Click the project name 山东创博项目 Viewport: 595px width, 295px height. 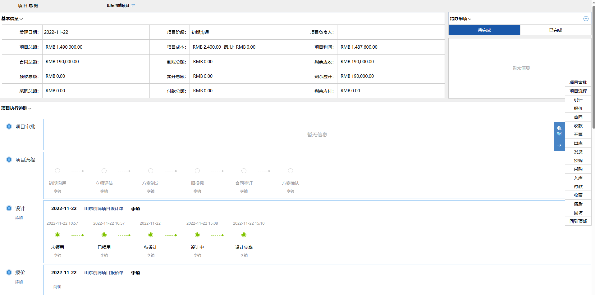118,6
